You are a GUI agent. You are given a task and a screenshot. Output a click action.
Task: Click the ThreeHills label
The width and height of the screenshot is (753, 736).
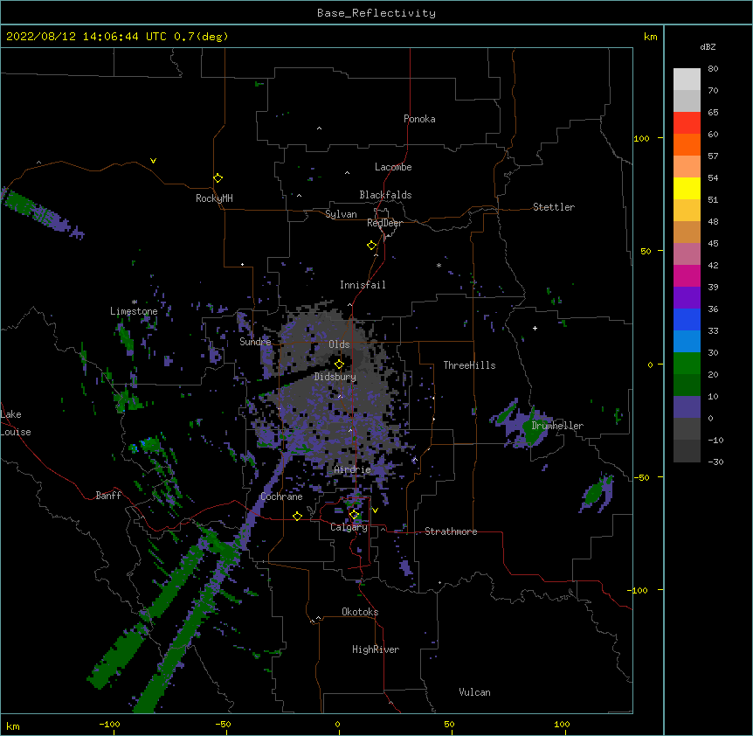pos(469,365)
